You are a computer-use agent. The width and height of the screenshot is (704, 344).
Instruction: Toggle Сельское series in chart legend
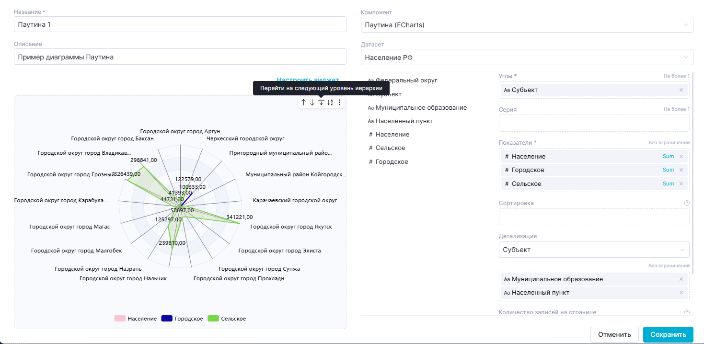tap(227, 319)
